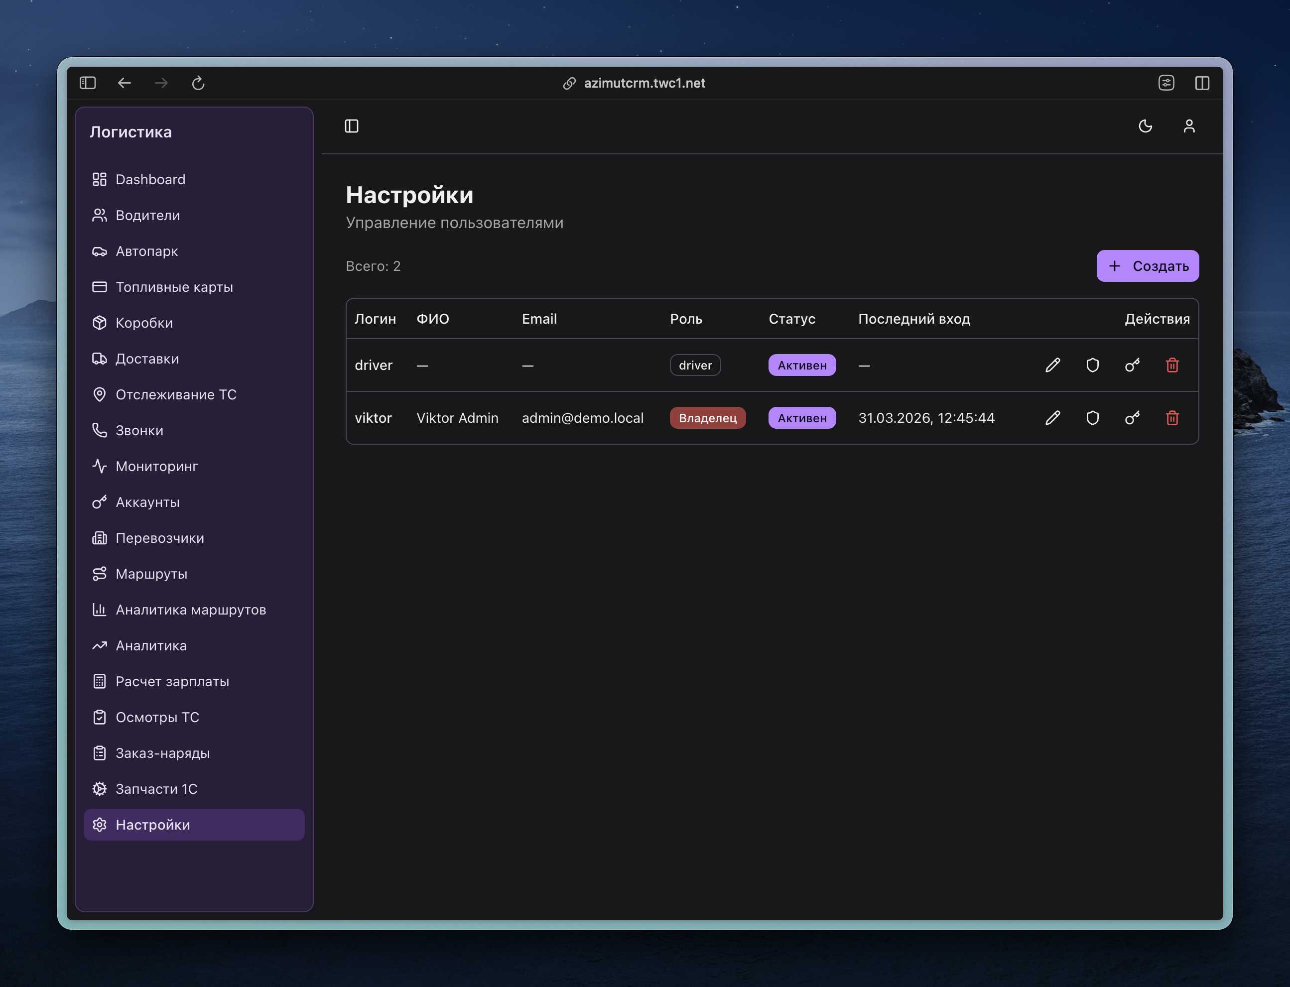
Task: Toggle the browser sidebar icon
Action: click(x=88, y=83)
